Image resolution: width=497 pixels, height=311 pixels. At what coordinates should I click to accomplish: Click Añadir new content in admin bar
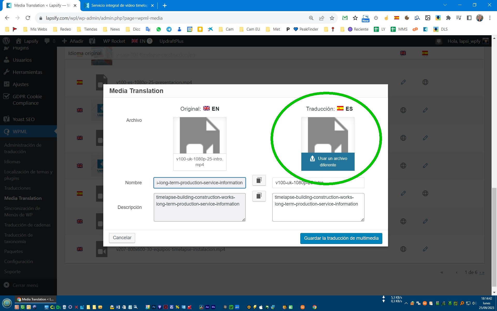click(73, 41)
